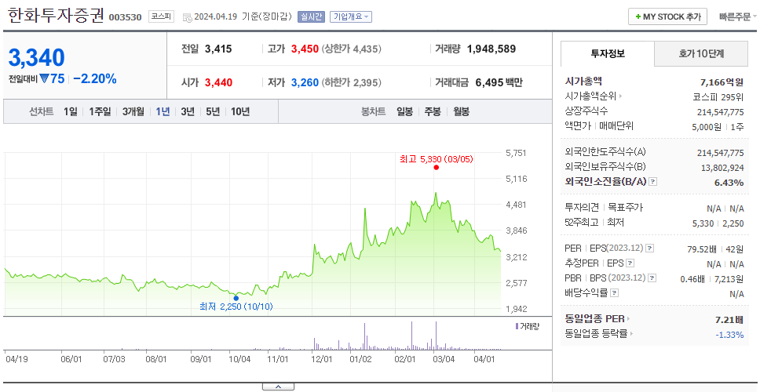Select the 10년 line chart period

(x=240, y=112)
